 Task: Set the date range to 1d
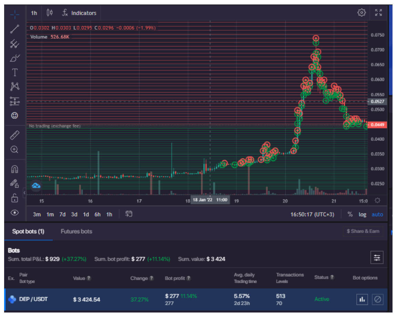pos(86,214)
